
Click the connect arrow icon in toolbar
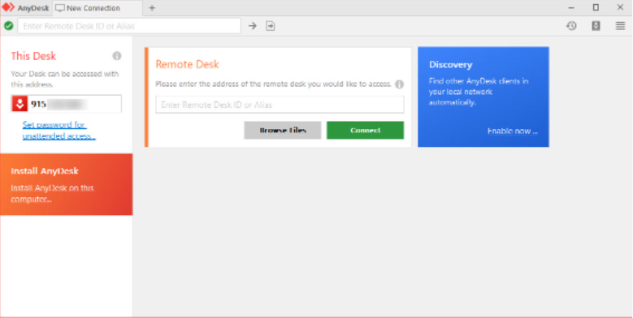[253, 26]
